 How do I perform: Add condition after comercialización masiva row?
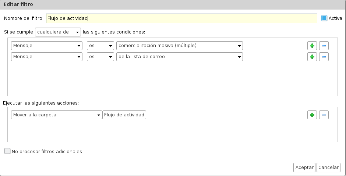pyautogui.click(x=312, y=46)
